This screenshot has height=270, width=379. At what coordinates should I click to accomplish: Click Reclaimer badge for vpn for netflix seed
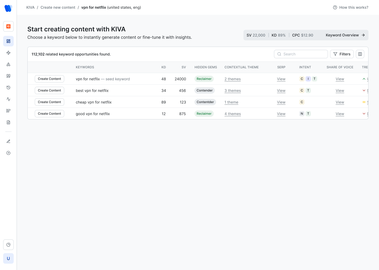[204, 79]
